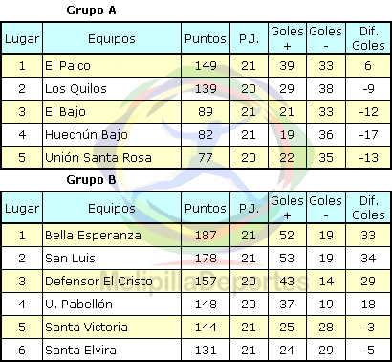392x362 pixels.
Task: Click Unión Santa Rosa team name
Action: (98, 157)
